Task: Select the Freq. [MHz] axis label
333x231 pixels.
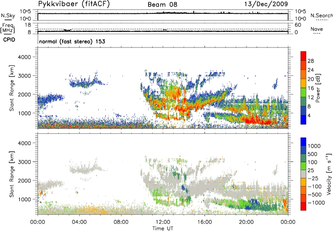Action: pyautogui.click(x=7, y=28)
